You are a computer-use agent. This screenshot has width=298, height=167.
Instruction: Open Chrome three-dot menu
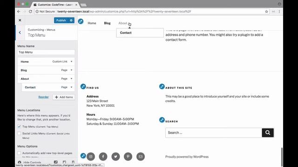(279, 12)
